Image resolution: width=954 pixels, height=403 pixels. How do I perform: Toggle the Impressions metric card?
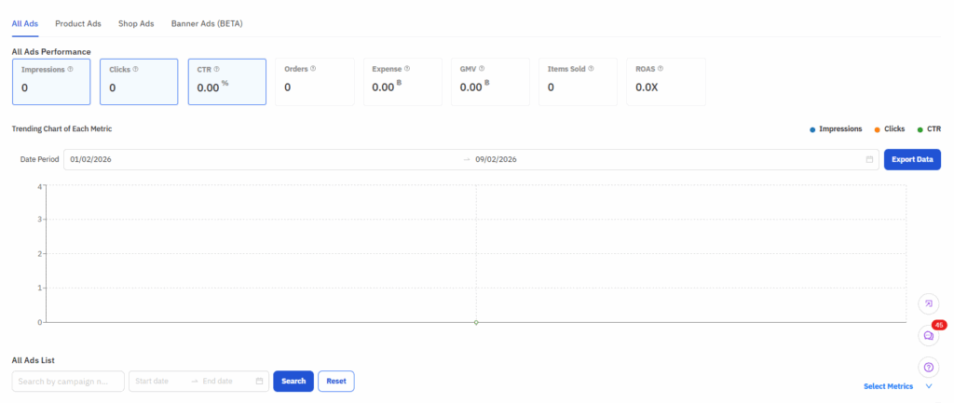51,82
